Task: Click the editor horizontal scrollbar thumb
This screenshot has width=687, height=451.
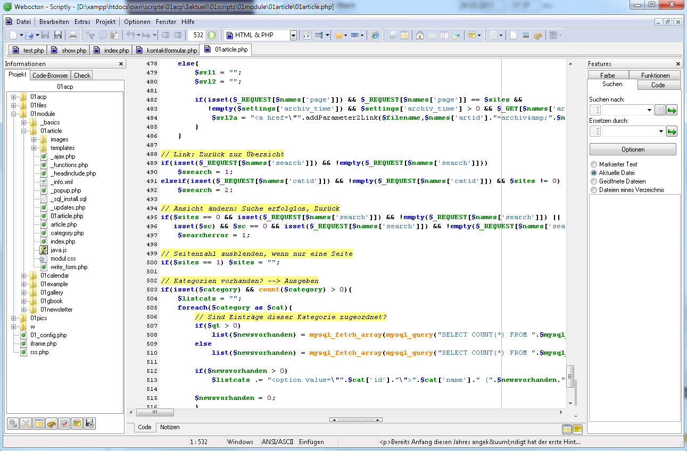Action: 155,412
